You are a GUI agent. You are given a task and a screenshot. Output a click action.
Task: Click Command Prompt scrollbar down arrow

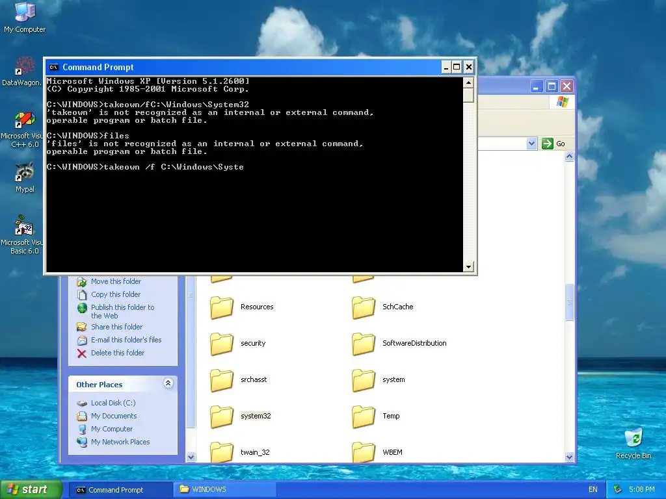[x=468, y=267]
